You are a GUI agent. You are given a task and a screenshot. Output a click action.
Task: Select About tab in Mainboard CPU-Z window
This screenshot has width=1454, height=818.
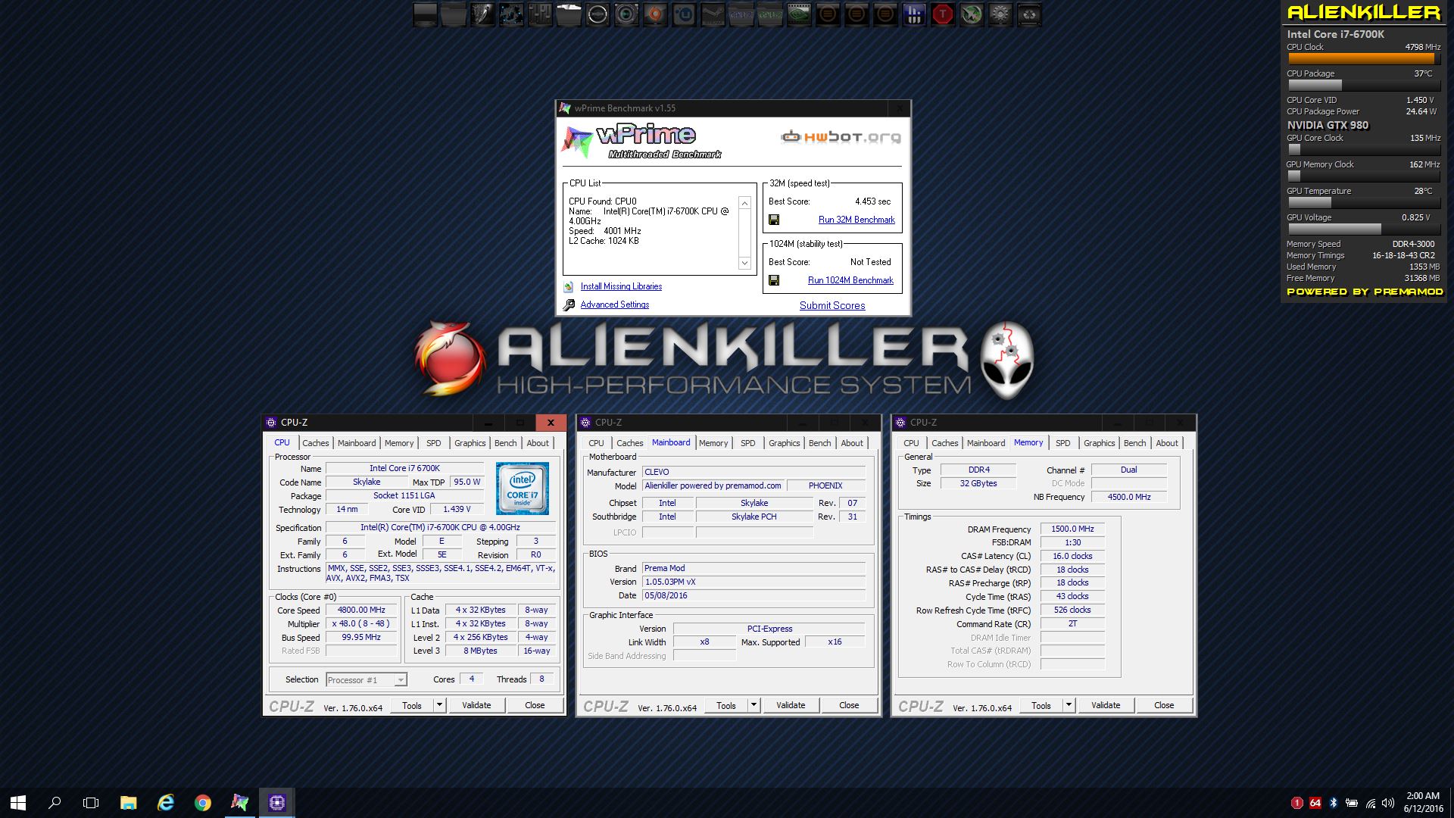[x=852, y=443]
